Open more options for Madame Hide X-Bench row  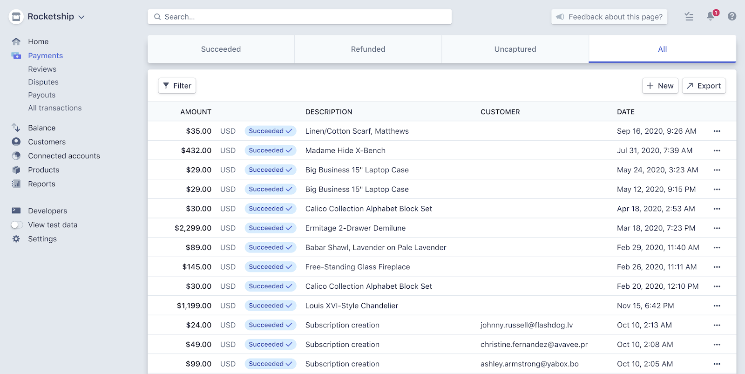click(717, 150)
